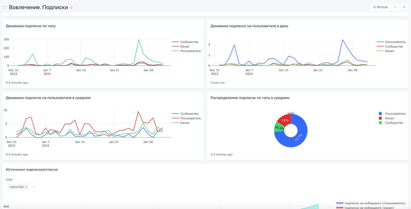Toggle Пользователь series in the в среднем line chart

point(190,118)
